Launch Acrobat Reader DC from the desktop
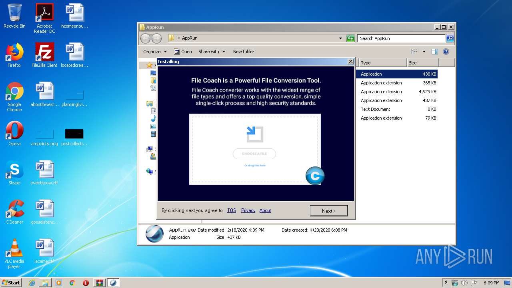This screenshot has width=512, height=288. point(44,18)
